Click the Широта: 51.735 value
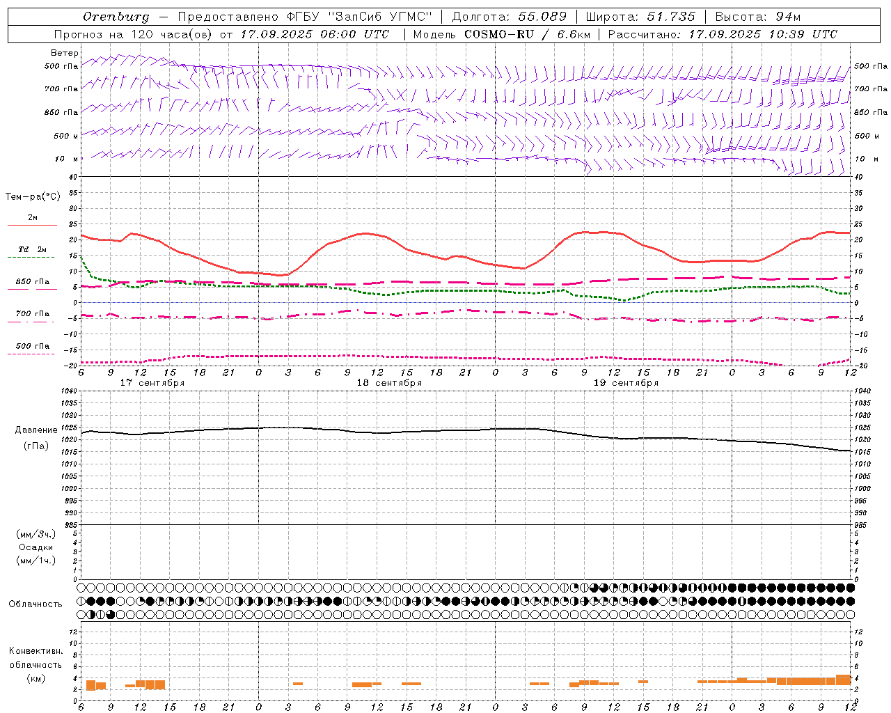This screenshot has width=891, height=713. coord(640,17)
